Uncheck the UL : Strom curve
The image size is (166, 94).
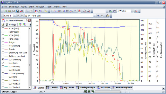3,63
